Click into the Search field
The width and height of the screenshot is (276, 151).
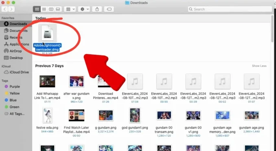coord(230,9)
